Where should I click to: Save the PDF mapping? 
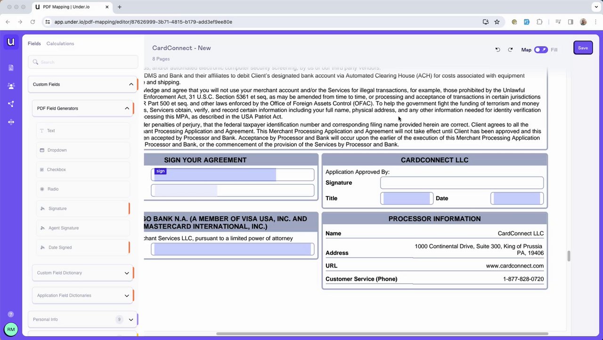point(583,48)
